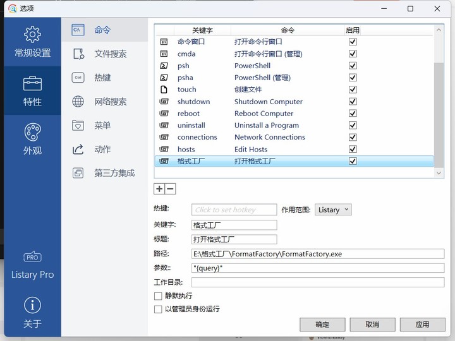This screenshot has height=341, width=455.
Task: Select the hosts command row
Action: point(253,149)
